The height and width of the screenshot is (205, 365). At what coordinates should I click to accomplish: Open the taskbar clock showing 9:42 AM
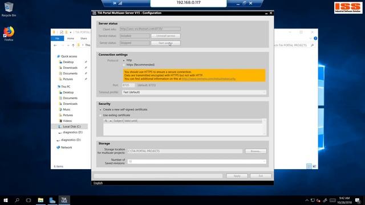344,200
